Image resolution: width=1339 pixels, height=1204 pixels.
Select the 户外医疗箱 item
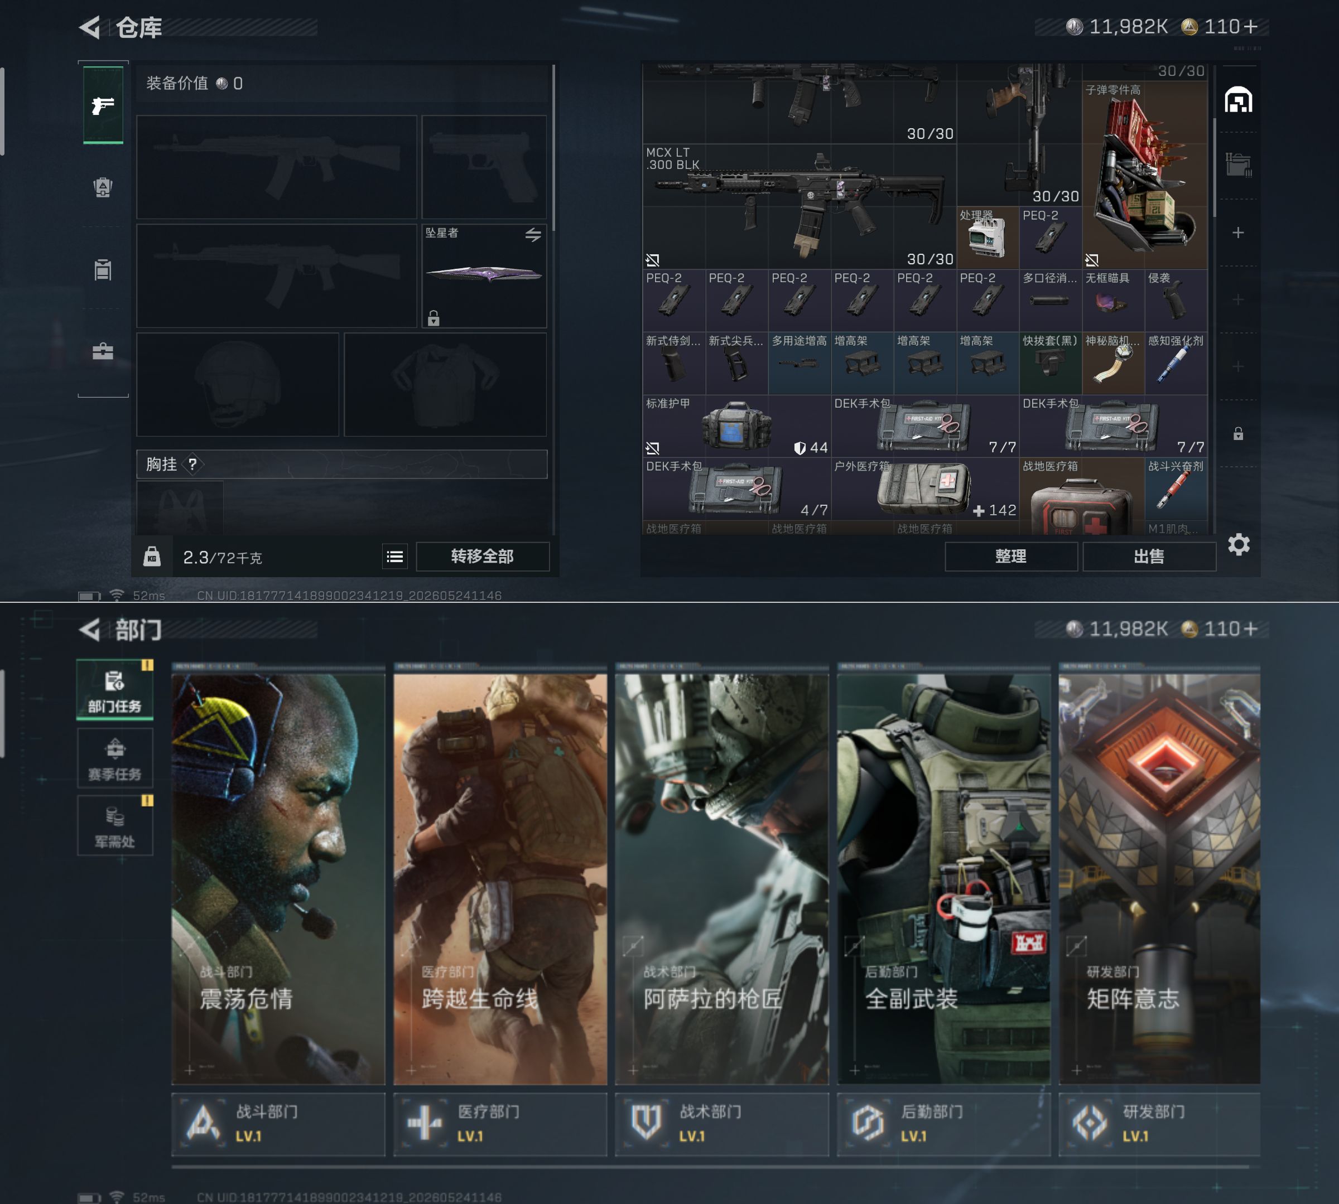tap(924, 489)
